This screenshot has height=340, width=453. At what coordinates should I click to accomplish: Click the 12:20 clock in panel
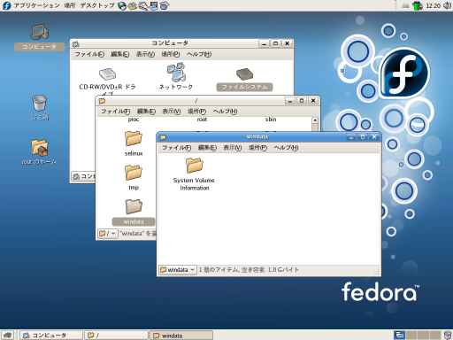click(x=433, y=6)
